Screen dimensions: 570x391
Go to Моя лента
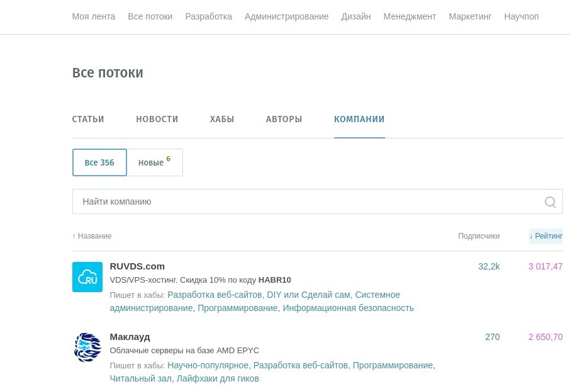(x=93, y=16)
